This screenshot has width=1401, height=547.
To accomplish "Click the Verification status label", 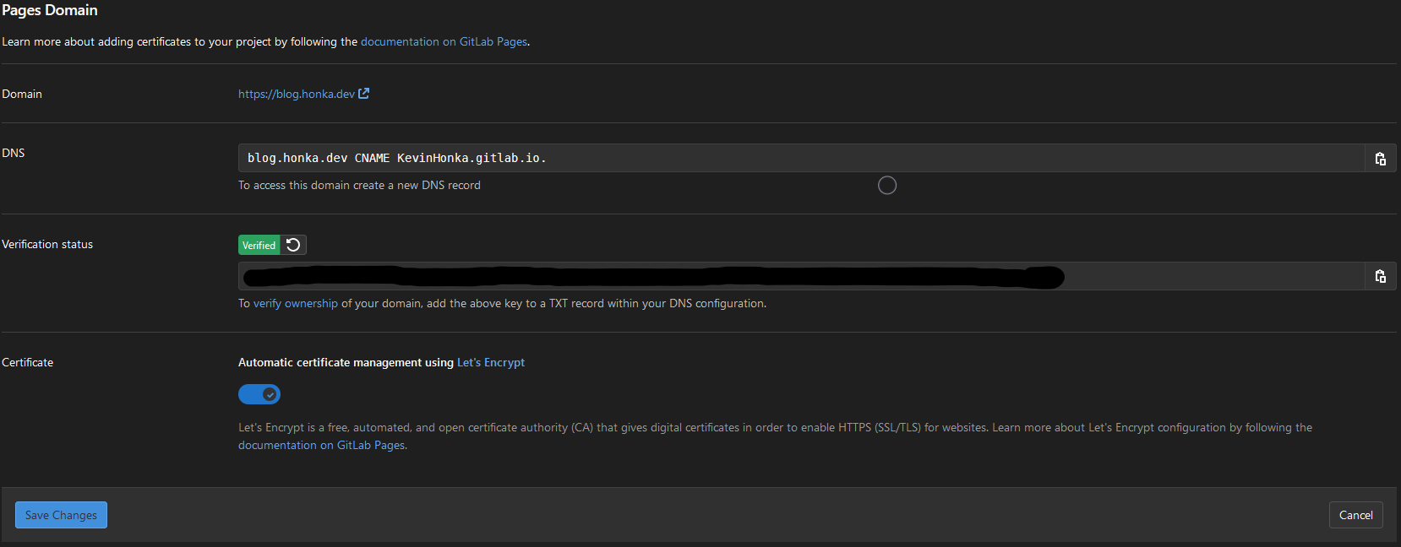I will pos(47,244).
